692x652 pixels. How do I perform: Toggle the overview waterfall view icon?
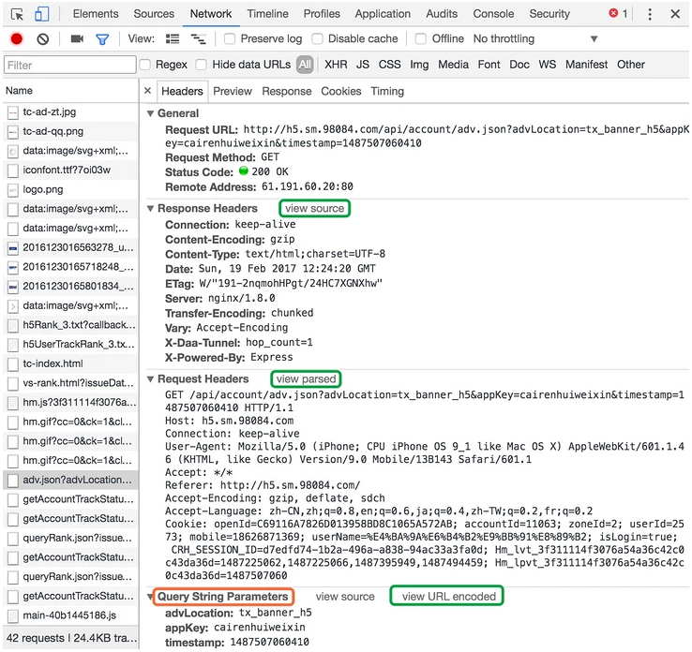pos(198,39)
